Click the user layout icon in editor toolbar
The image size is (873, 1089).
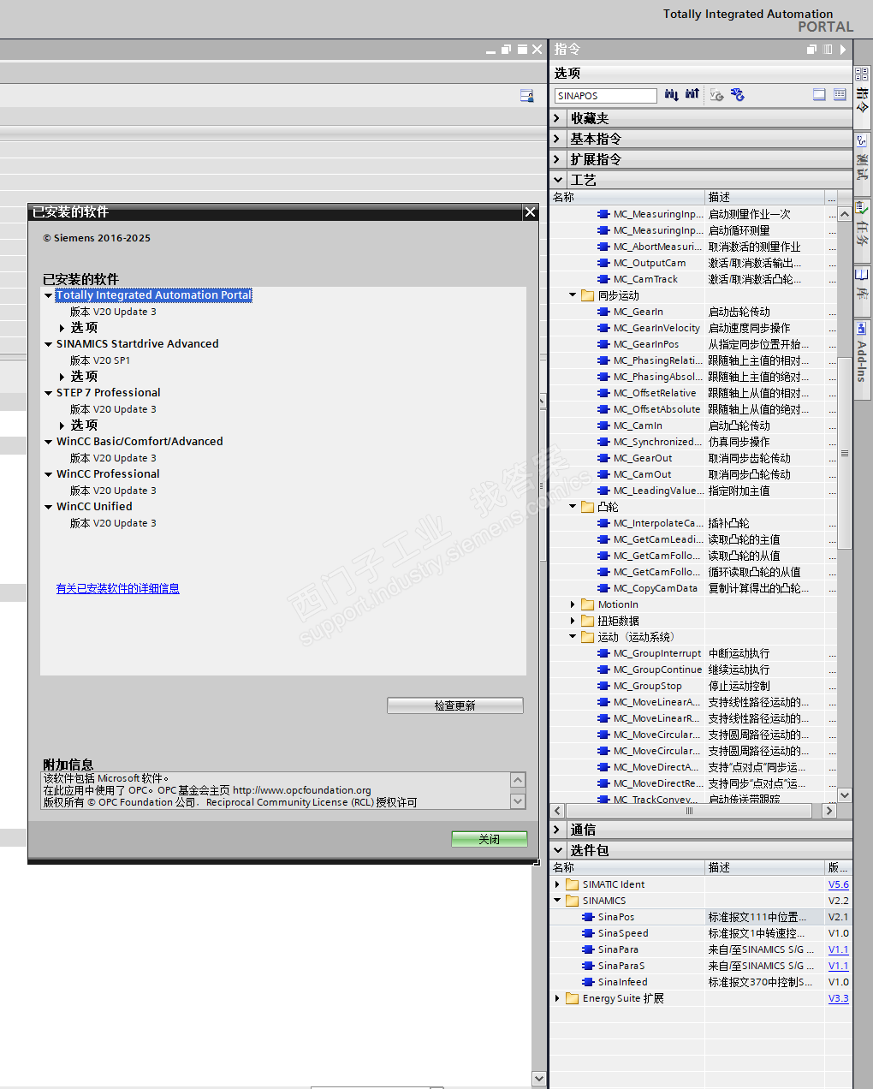click(x=526, y=96)
